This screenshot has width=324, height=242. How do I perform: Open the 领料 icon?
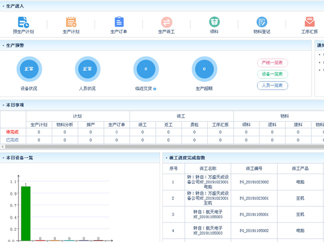pyautogui.click(x=214, y=22)
